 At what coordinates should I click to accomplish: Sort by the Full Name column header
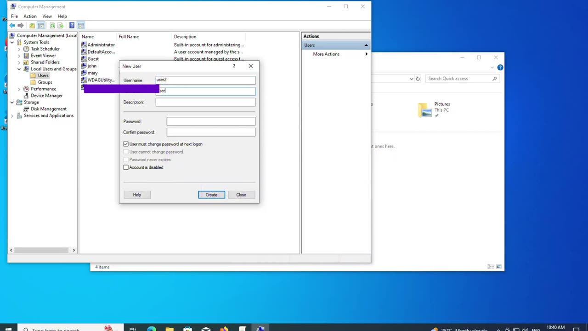(x=144, y=37)
